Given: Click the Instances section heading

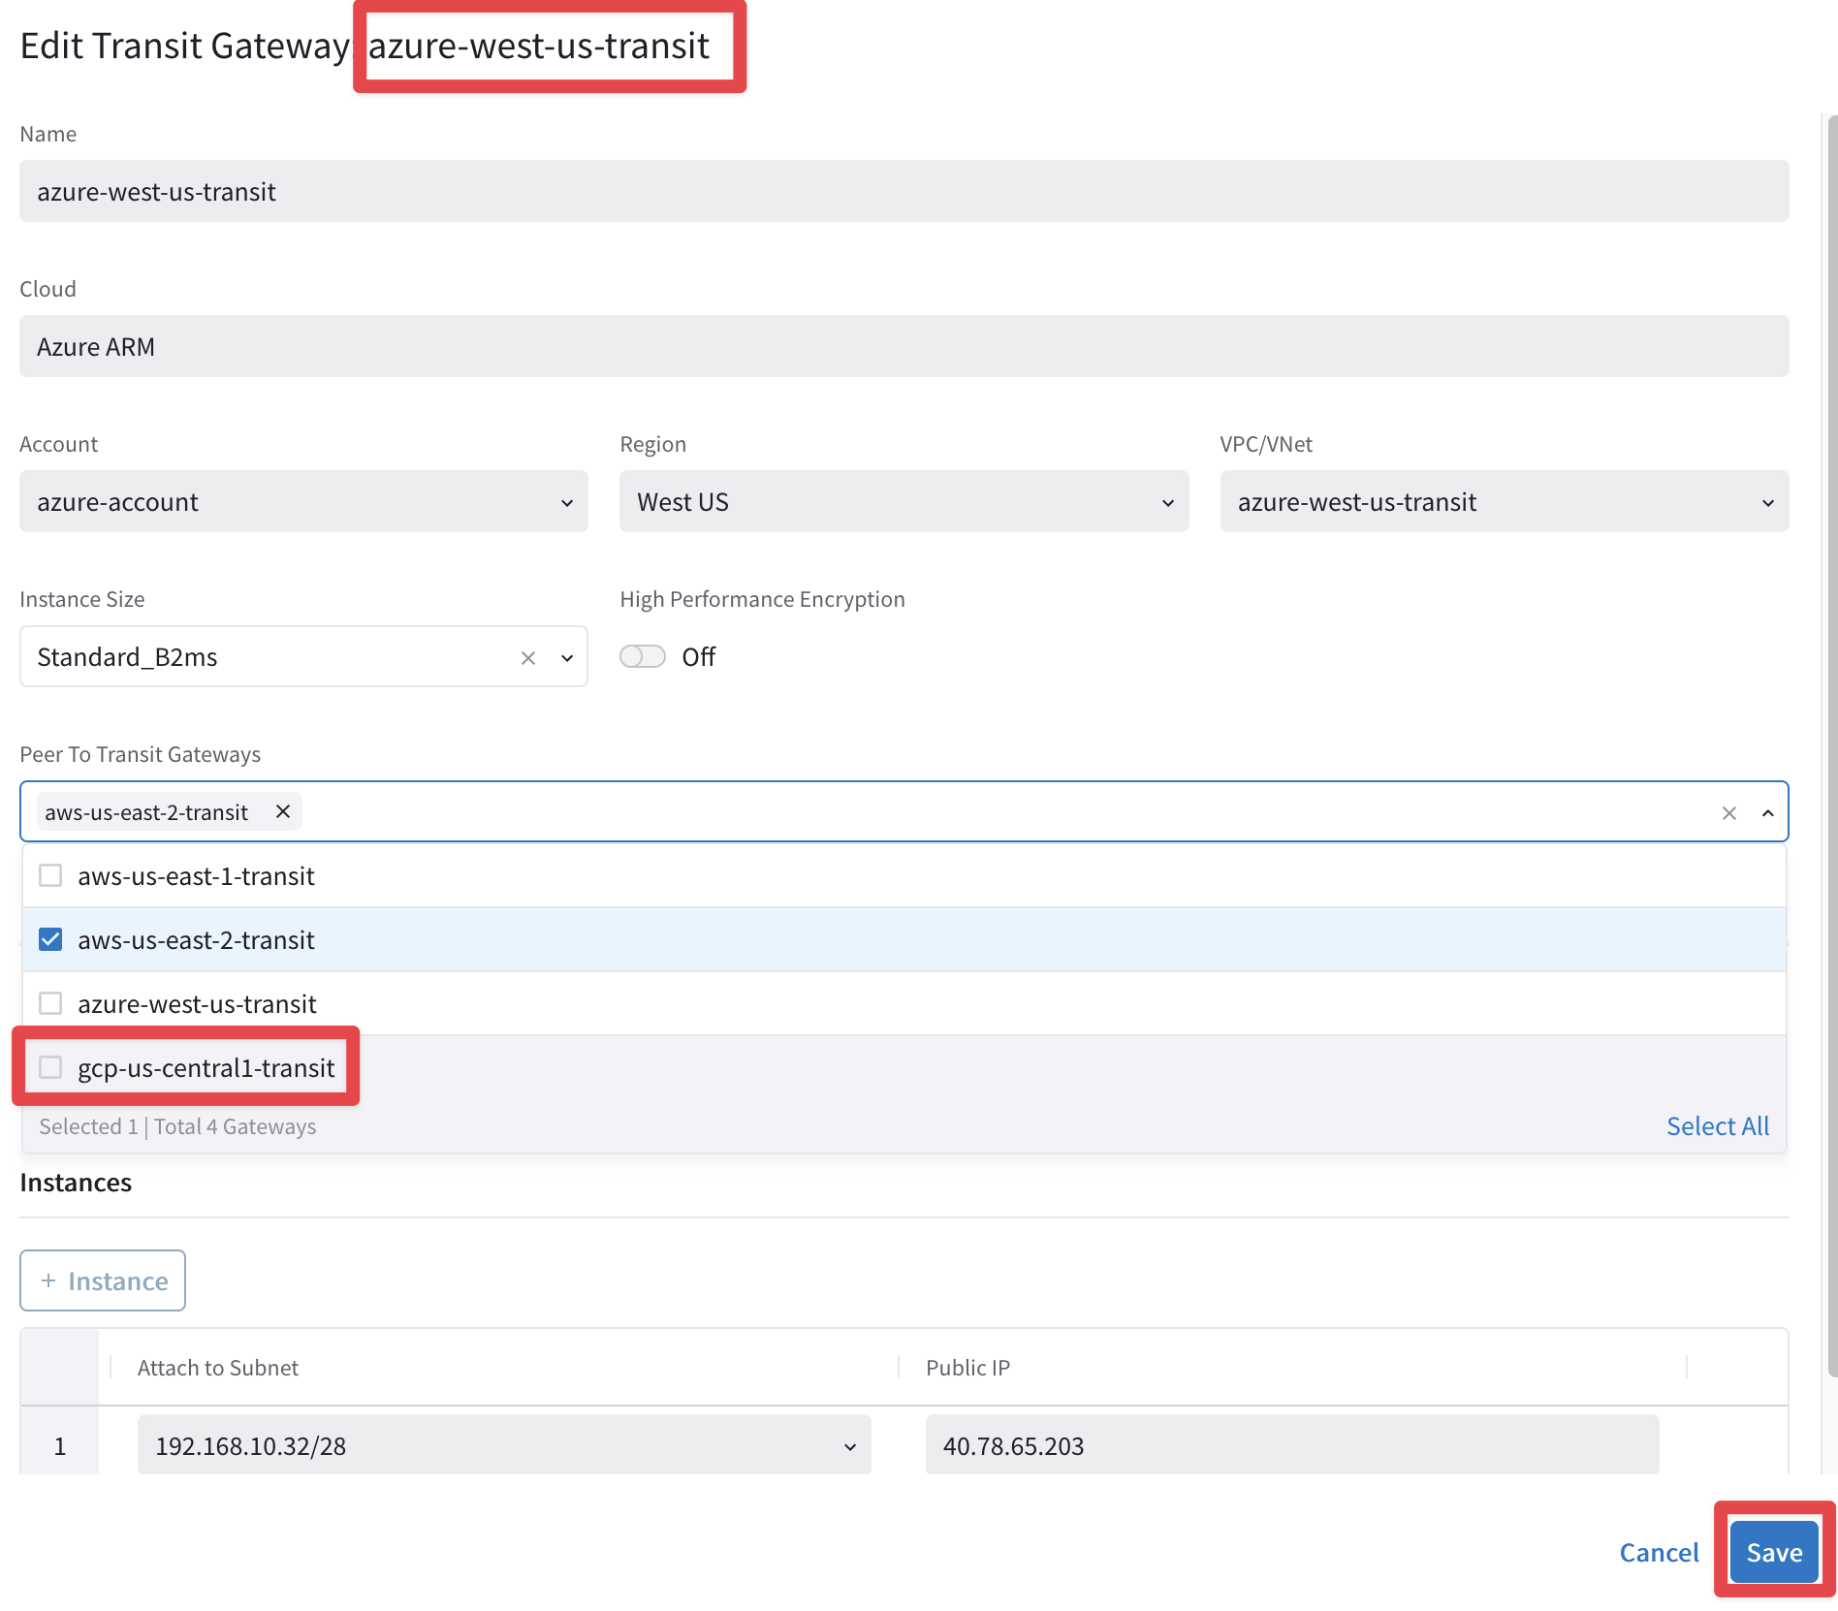Looking at the screenshot, I should pos(76,1183).
